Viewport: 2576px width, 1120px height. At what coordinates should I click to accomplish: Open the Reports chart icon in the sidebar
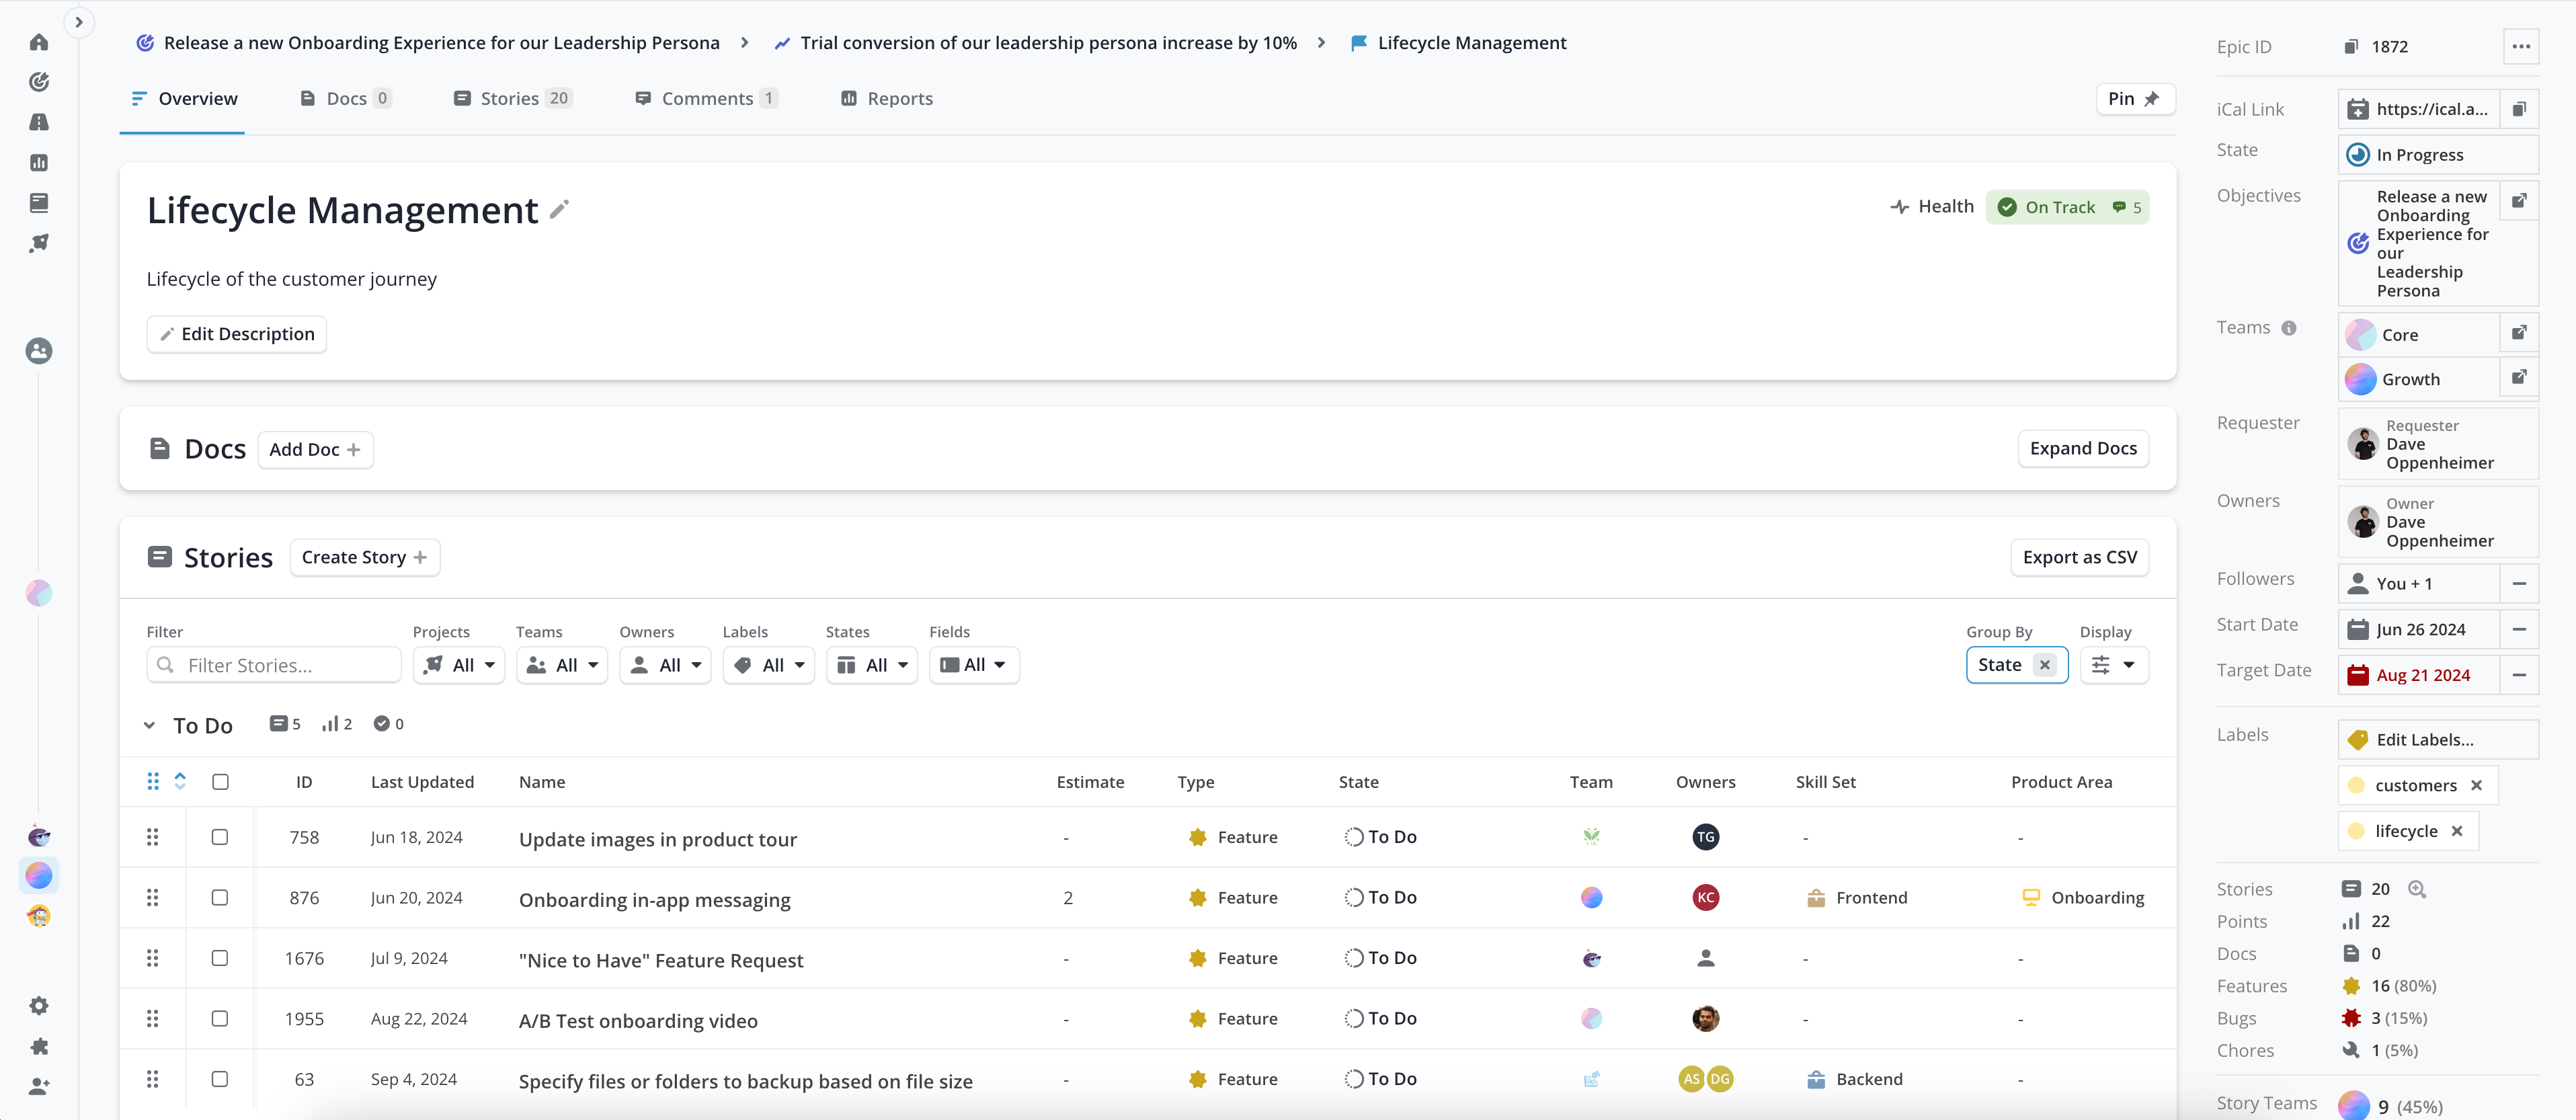pyautogui.click(x=39, y=162)
